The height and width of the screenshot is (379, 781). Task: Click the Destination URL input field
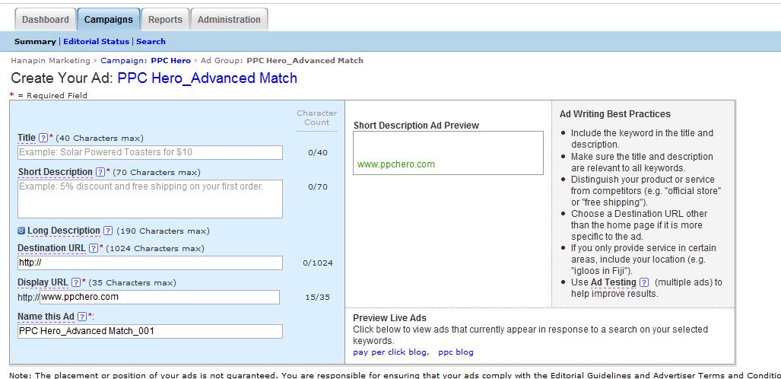pos(150,263)
